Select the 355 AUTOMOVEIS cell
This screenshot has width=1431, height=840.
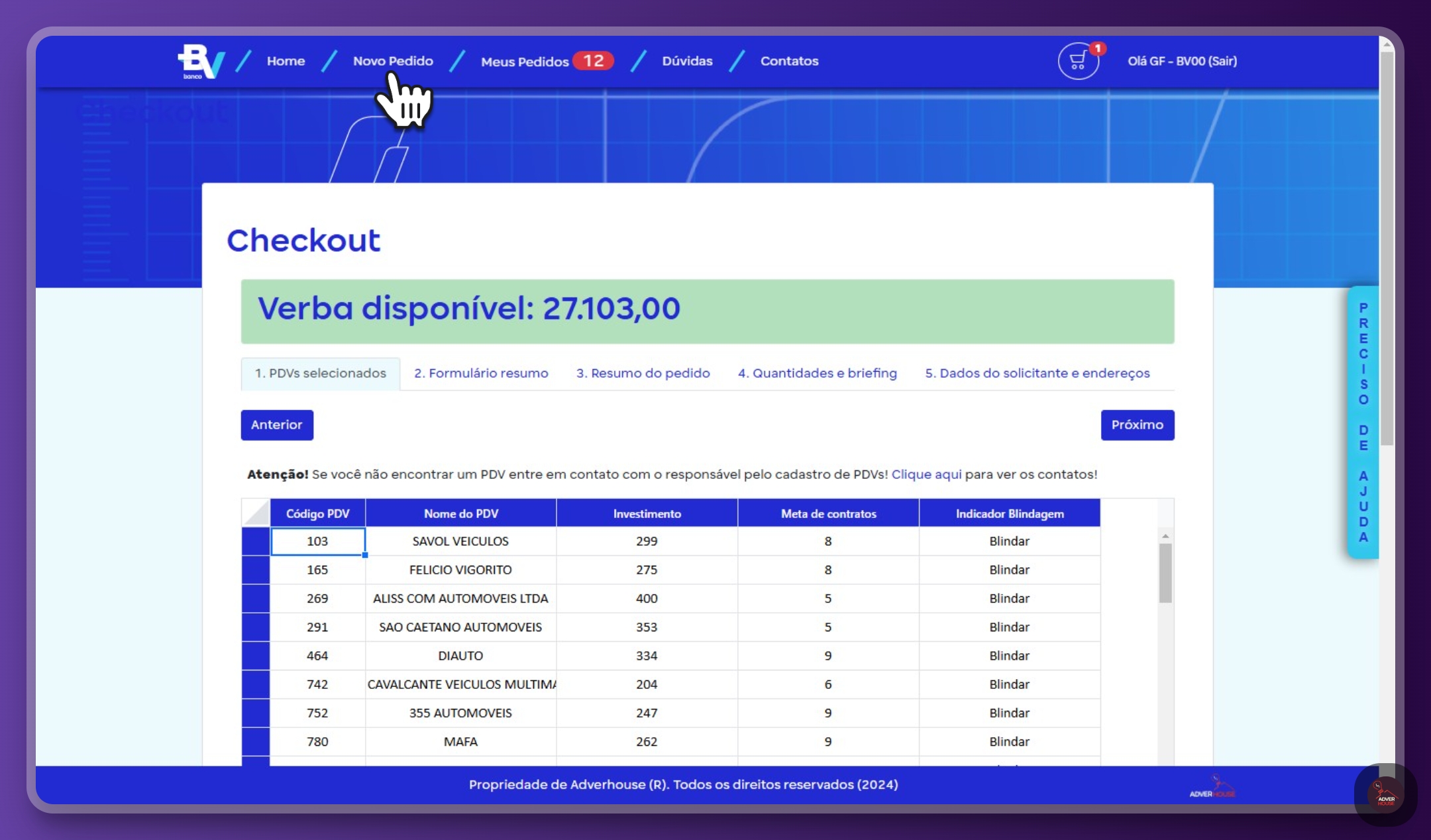coord(460,713)
